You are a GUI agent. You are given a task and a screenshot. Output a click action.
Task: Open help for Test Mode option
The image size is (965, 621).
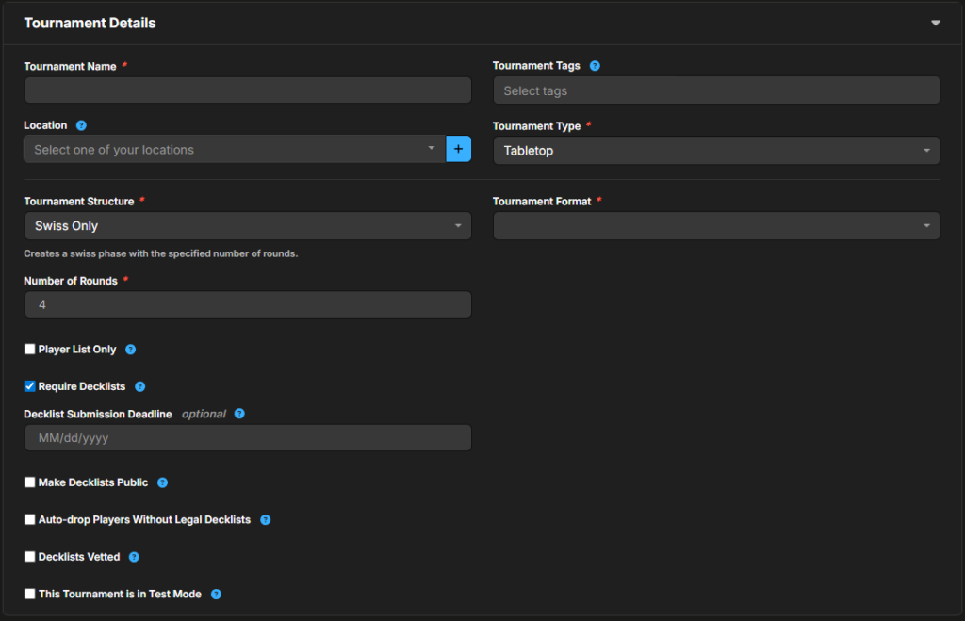pos(216,595)
